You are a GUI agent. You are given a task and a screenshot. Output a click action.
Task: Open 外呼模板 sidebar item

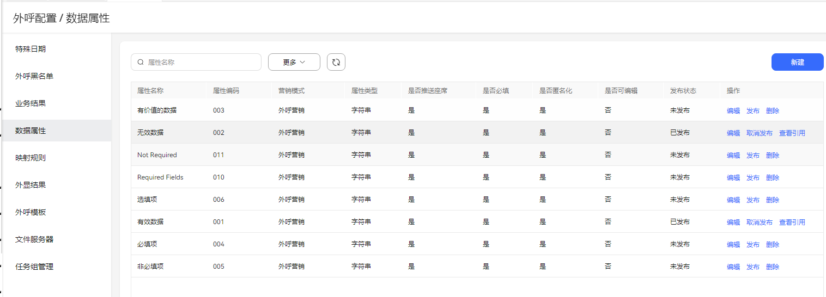57,212
